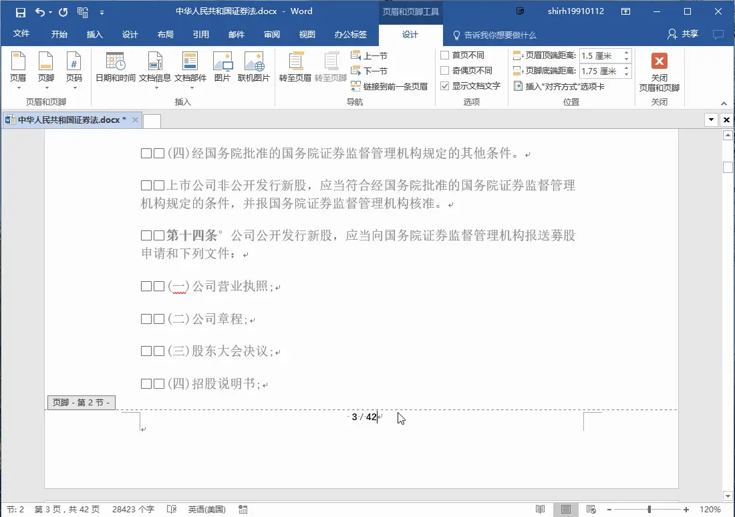Open the 页眉 header gallery

18,71
